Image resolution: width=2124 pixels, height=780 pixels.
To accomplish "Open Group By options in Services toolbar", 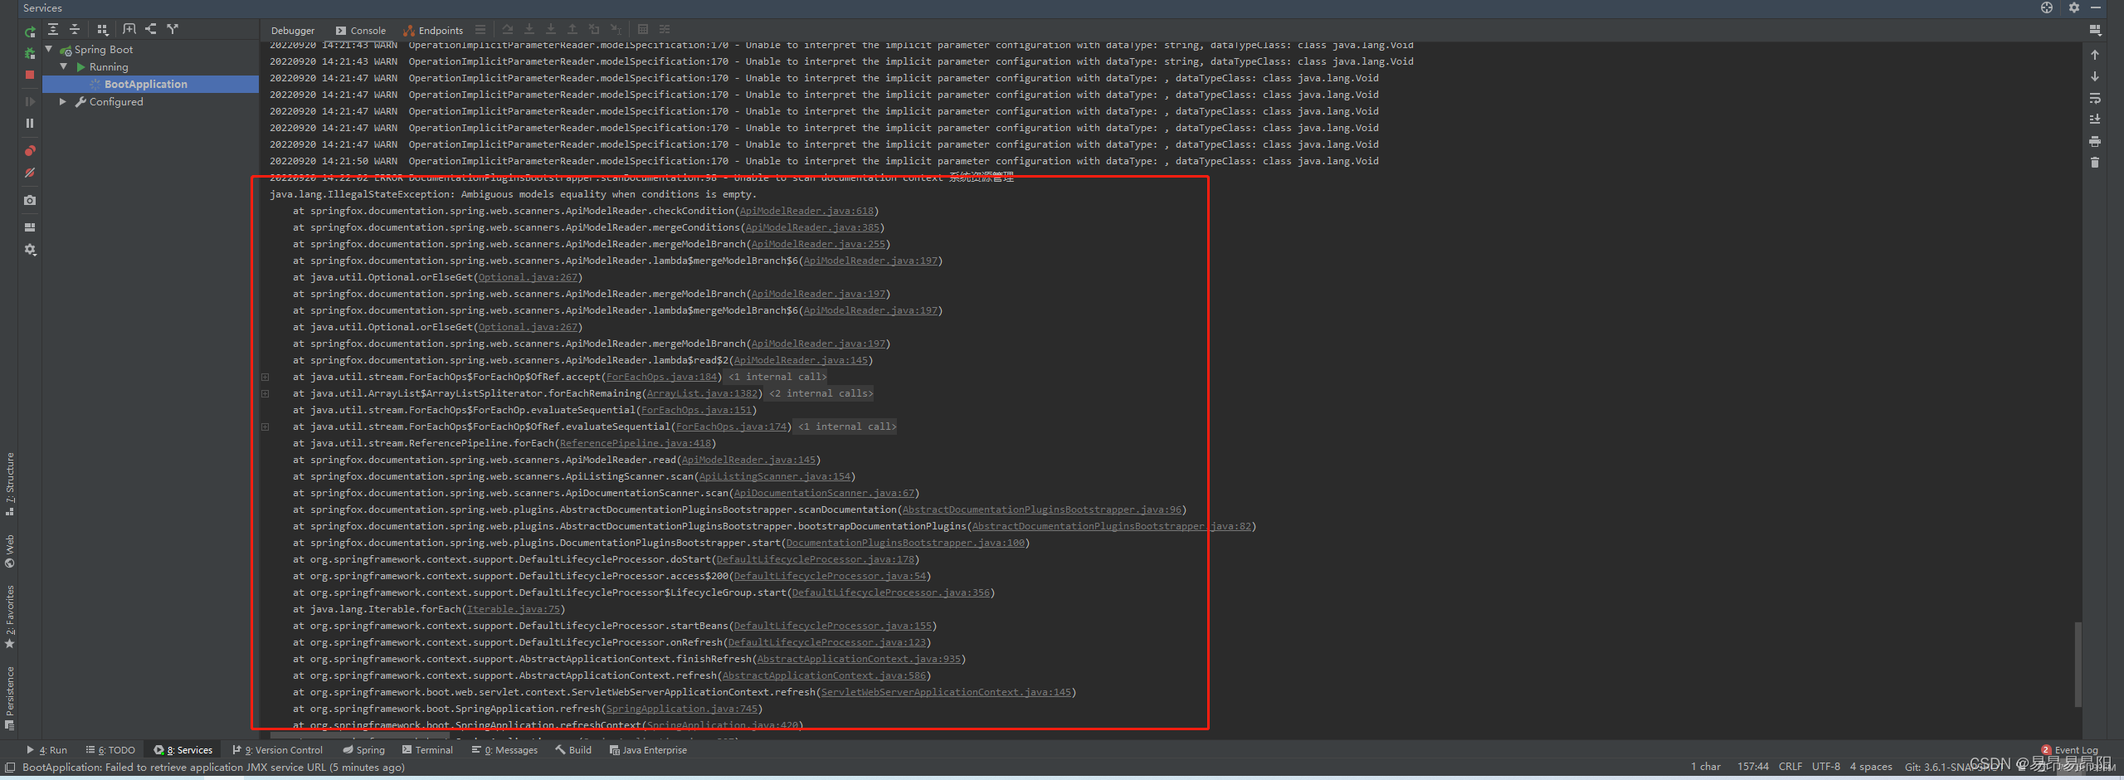I will click(103, 29).
